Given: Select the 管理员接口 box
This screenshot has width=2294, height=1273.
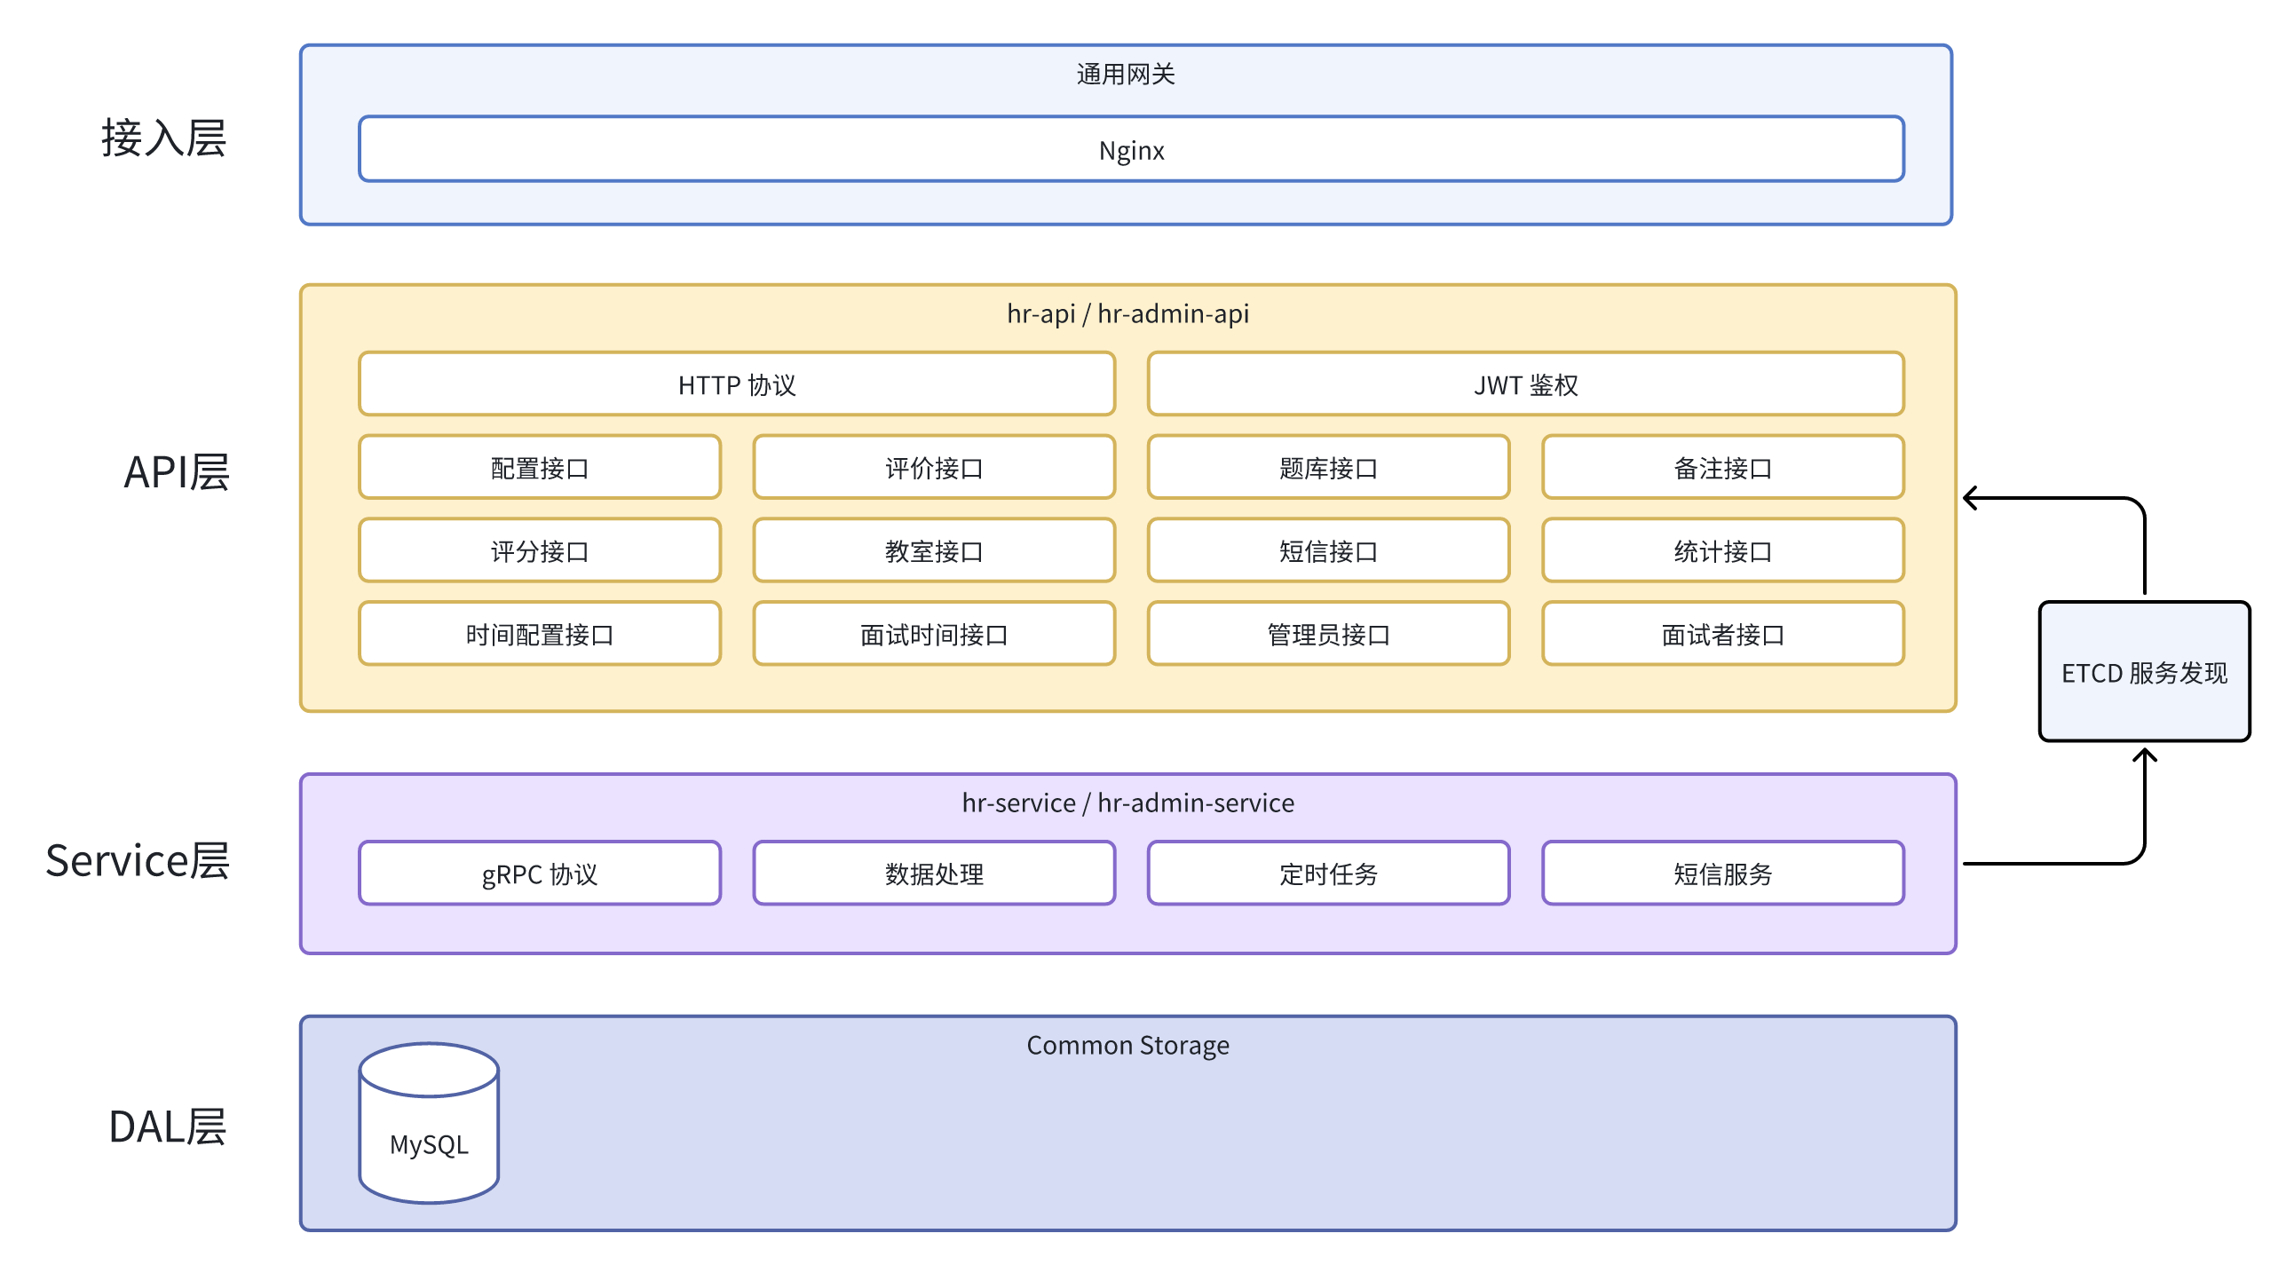Looking at the screenshot, I should point(1329,634).
